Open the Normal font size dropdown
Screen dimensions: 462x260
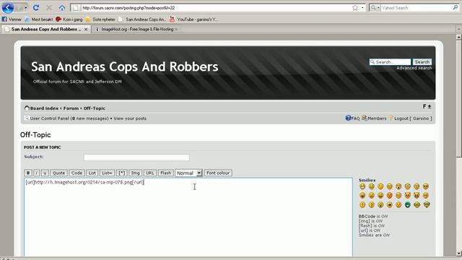(x=188, y=173)
